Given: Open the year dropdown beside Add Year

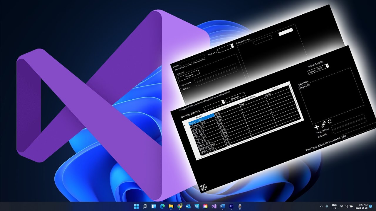Looking at the screenshot, I should (x=214, y=105).
